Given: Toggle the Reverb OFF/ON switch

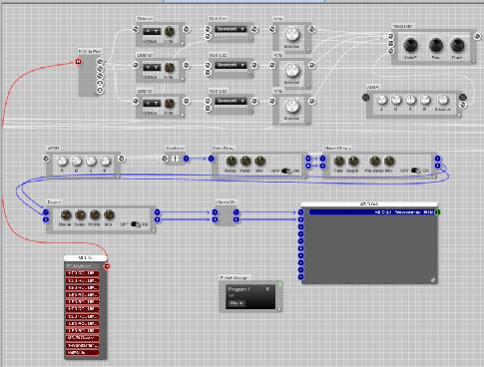Looking at the screenshot, I should (x=136, y=224).
